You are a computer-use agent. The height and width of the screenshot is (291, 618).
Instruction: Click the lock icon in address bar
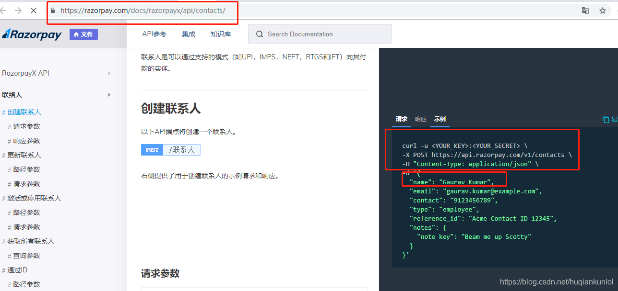(53, 10)
